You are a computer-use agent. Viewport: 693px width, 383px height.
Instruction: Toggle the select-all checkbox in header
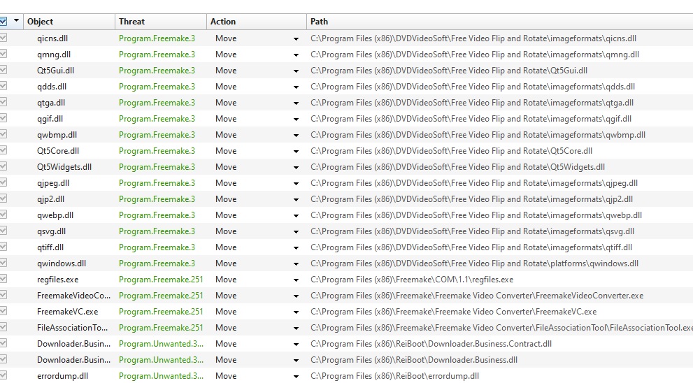[3, 21]
